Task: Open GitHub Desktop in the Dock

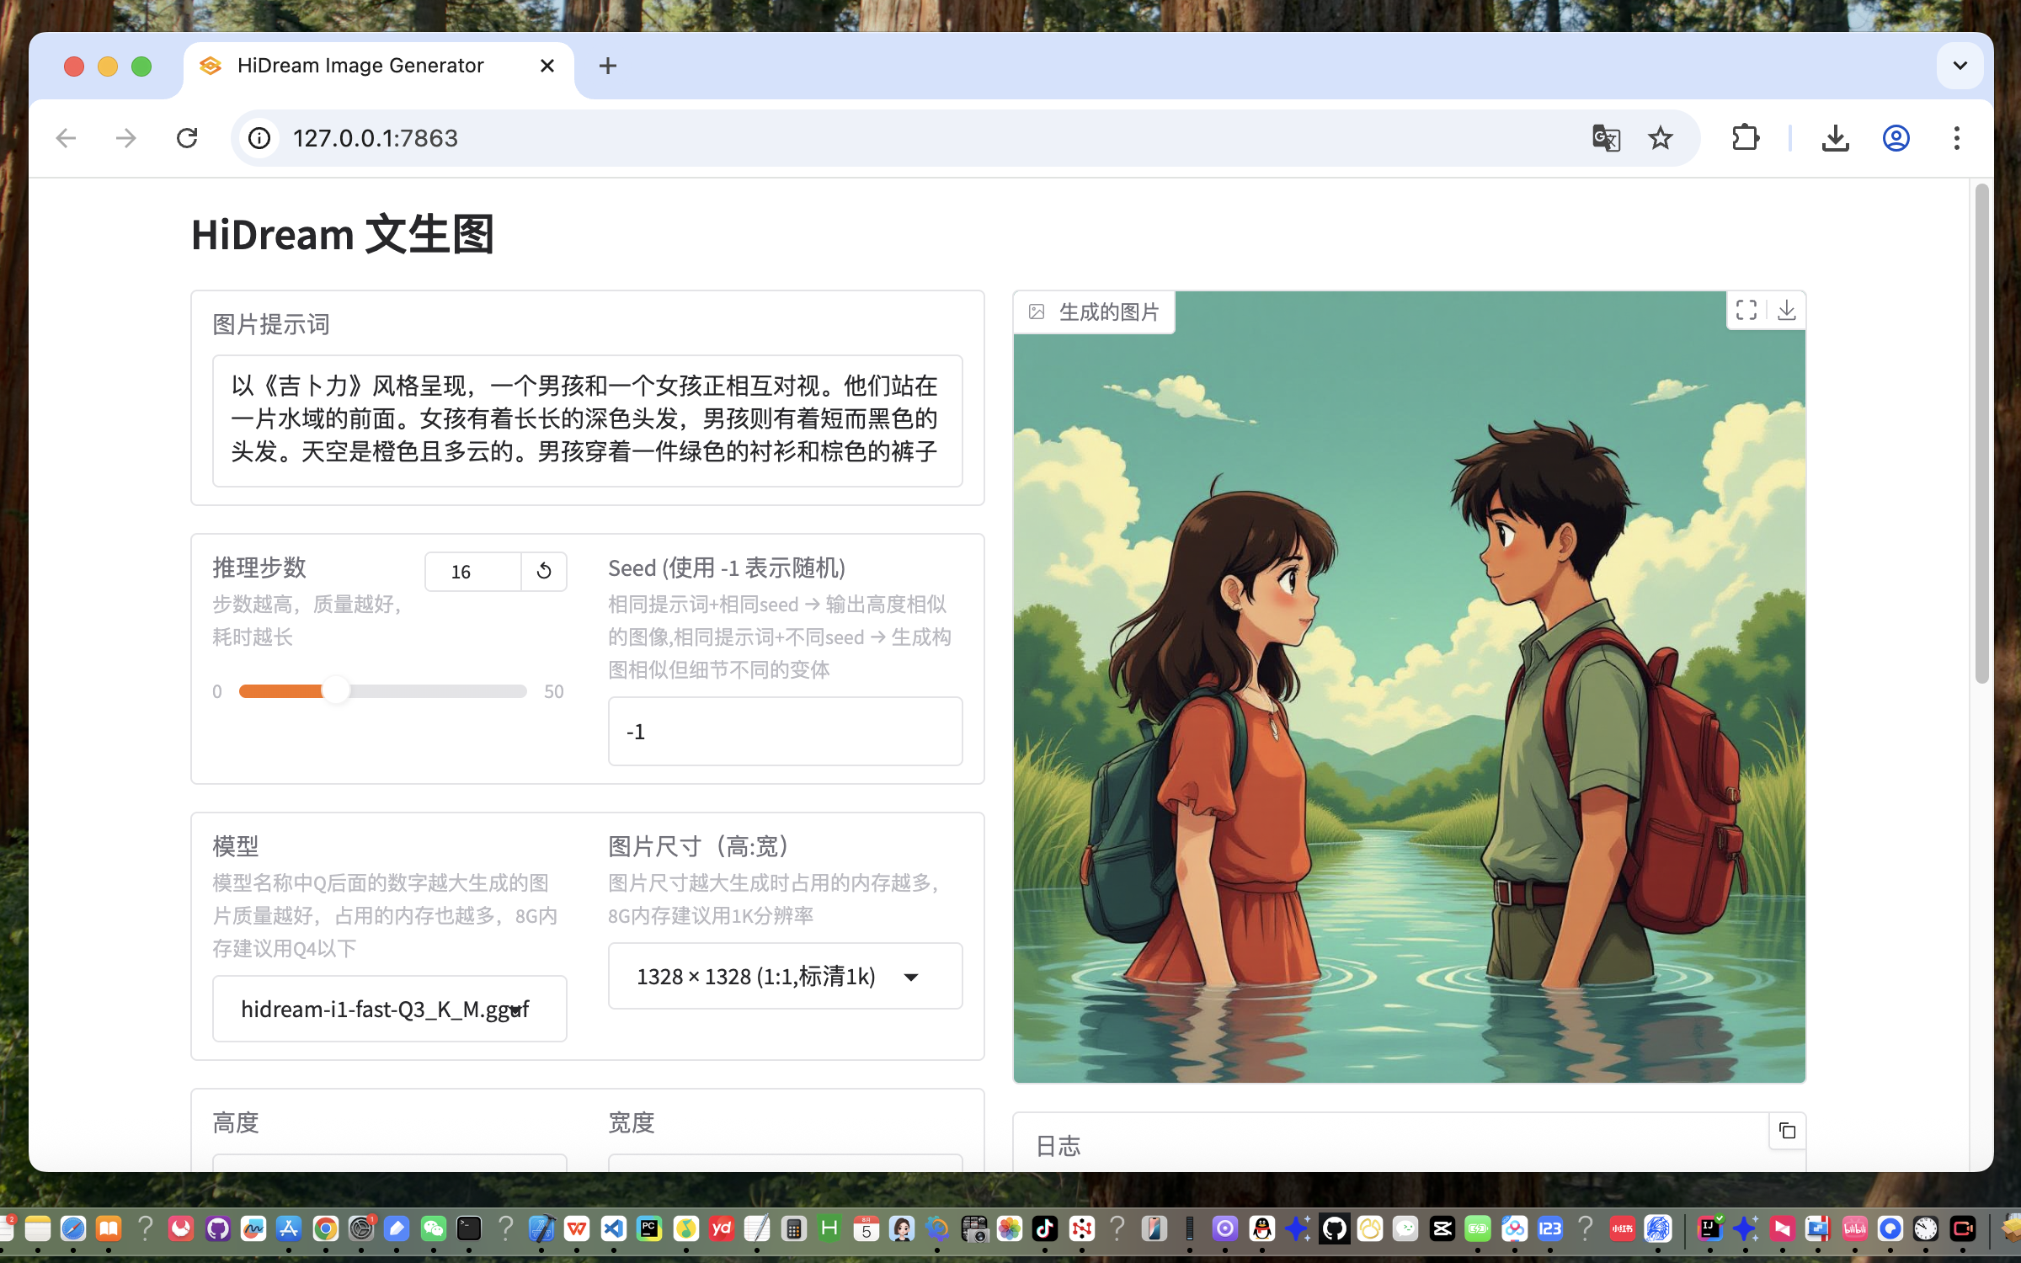Action: pos(218,1229)
